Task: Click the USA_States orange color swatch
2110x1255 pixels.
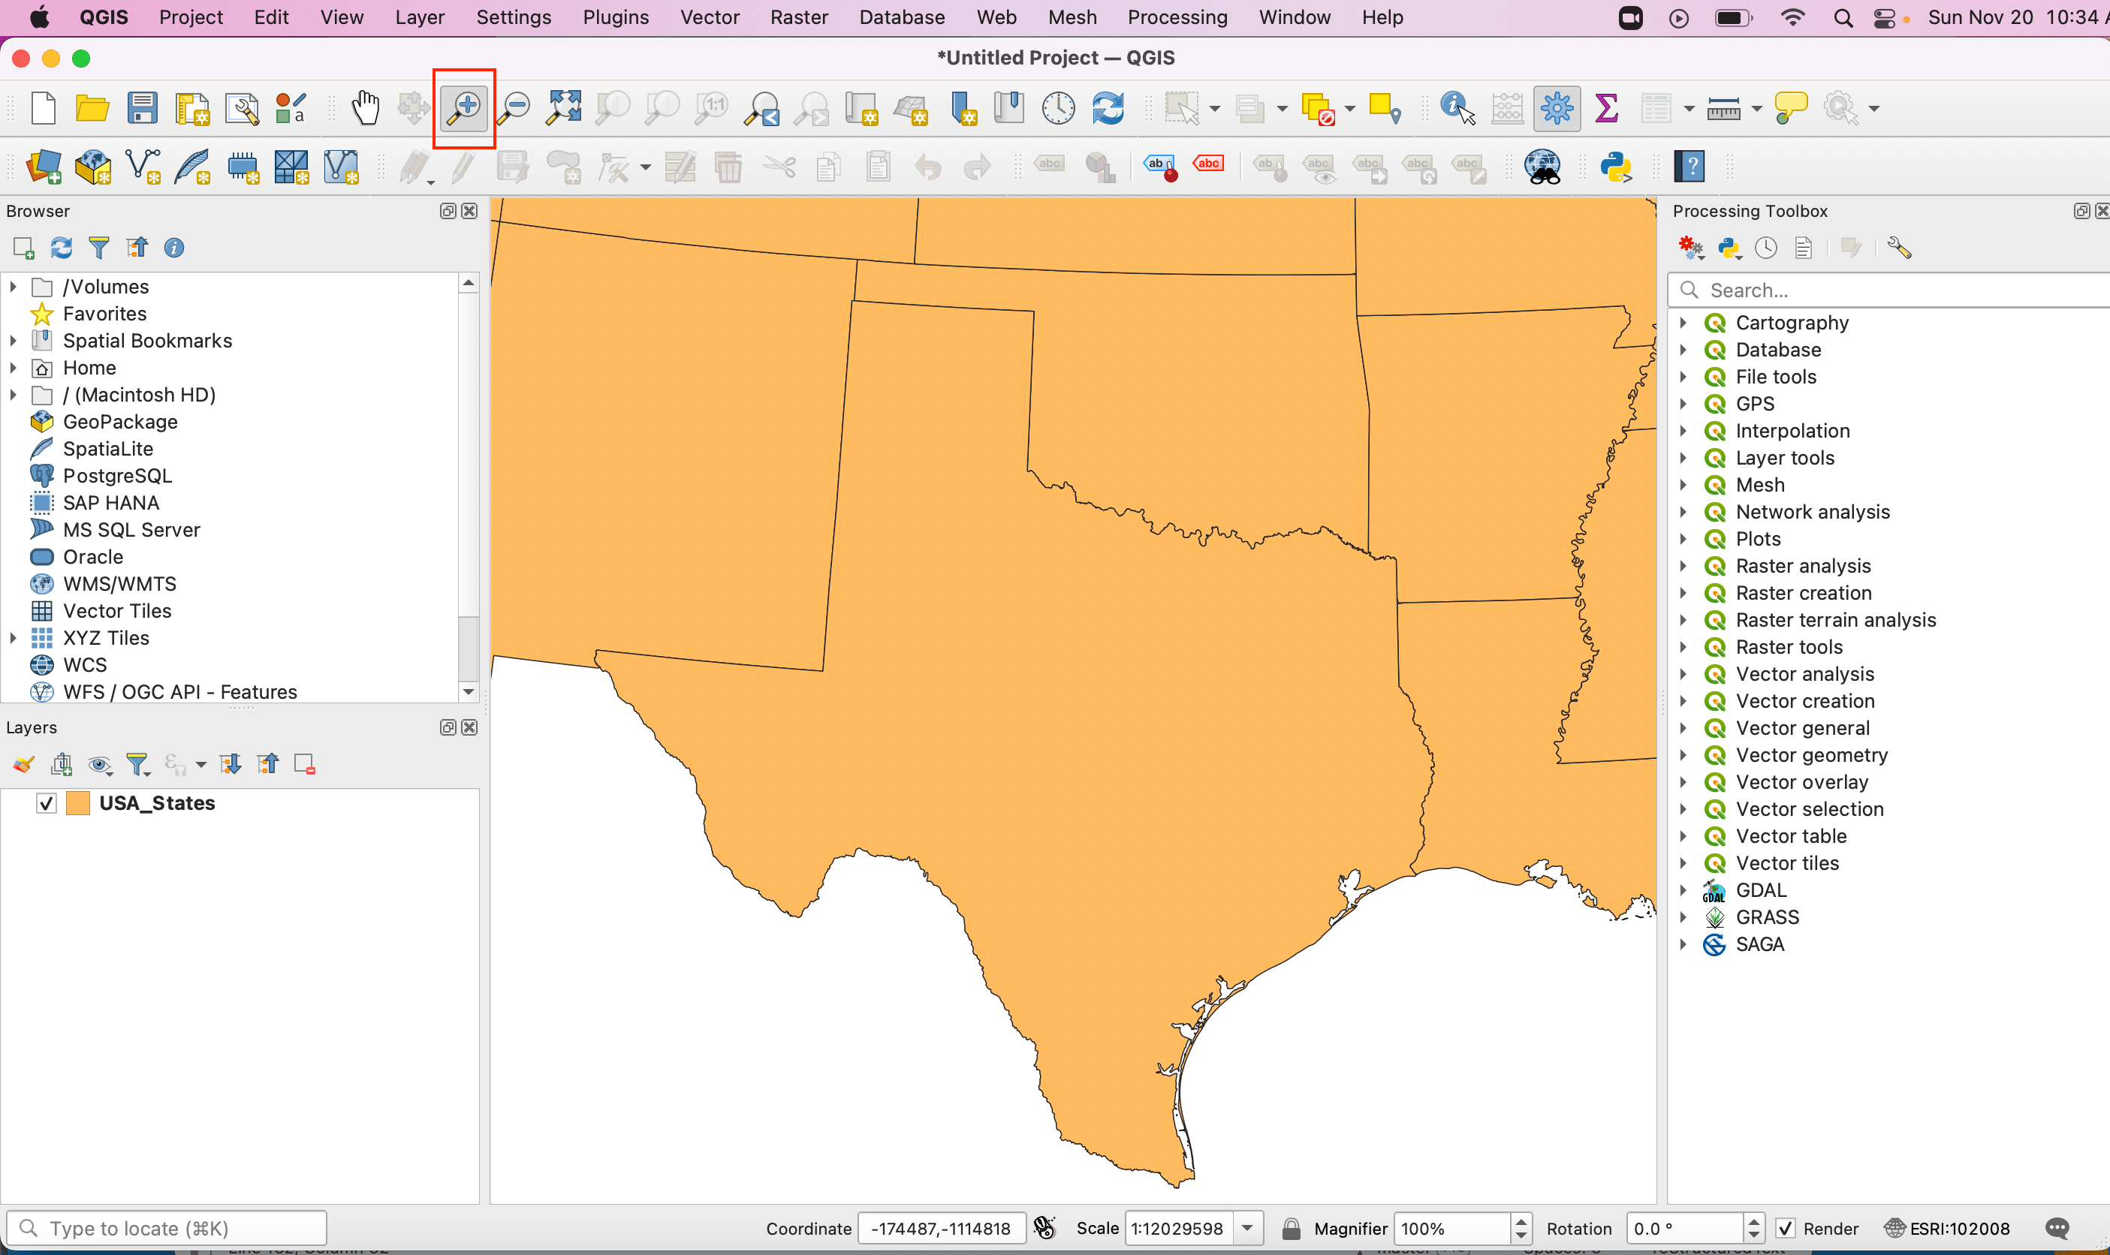Action: pyautogui.click(x=78, y=802)
